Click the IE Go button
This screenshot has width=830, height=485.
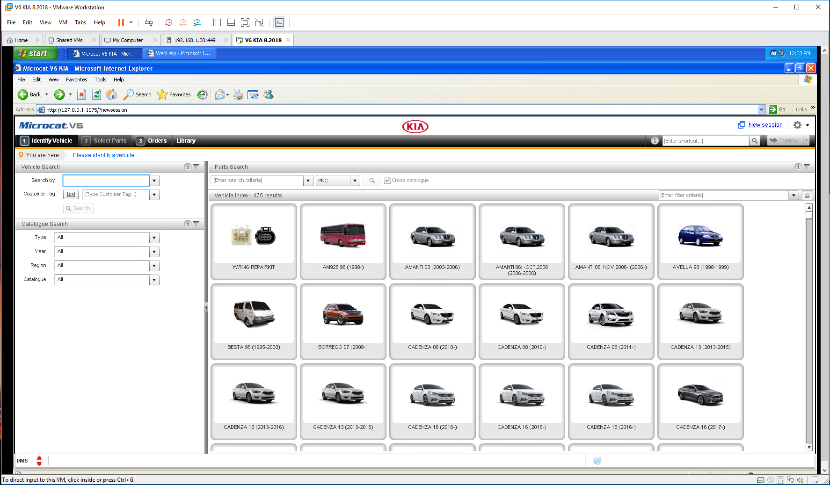click(778, 109)
